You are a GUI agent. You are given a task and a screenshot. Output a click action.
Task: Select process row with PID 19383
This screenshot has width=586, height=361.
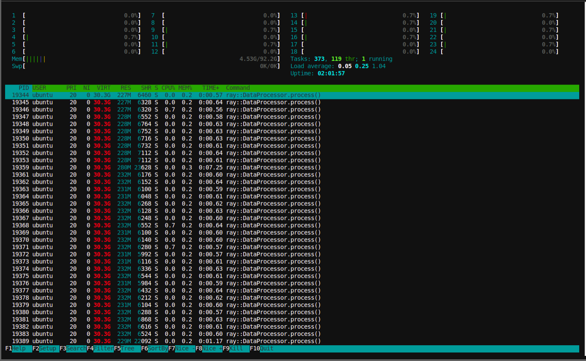click(x=292, y=334)
